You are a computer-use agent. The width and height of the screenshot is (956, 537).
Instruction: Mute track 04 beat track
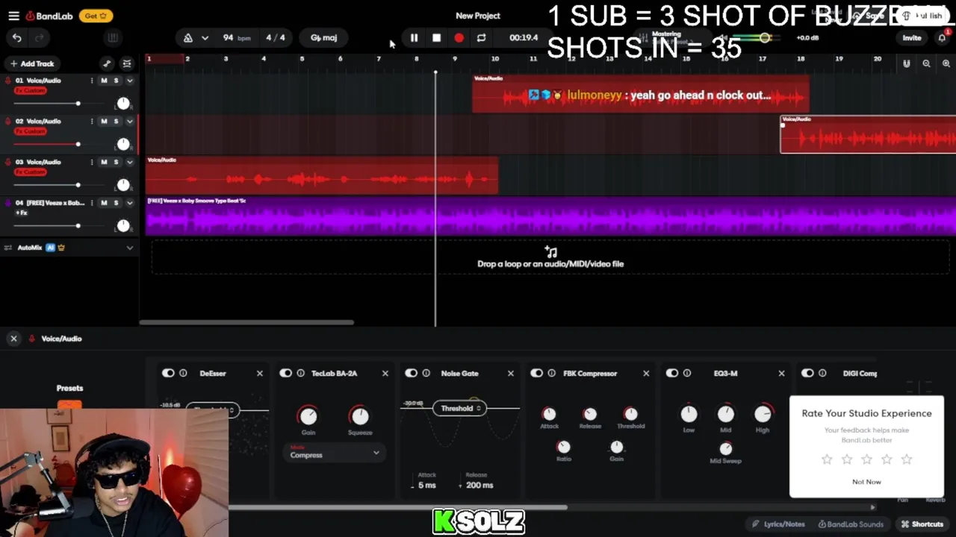pyautogui.click(x=104, y=203)
